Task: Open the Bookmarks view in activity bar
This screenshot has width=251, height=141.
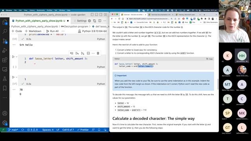Action: (5, 88)
